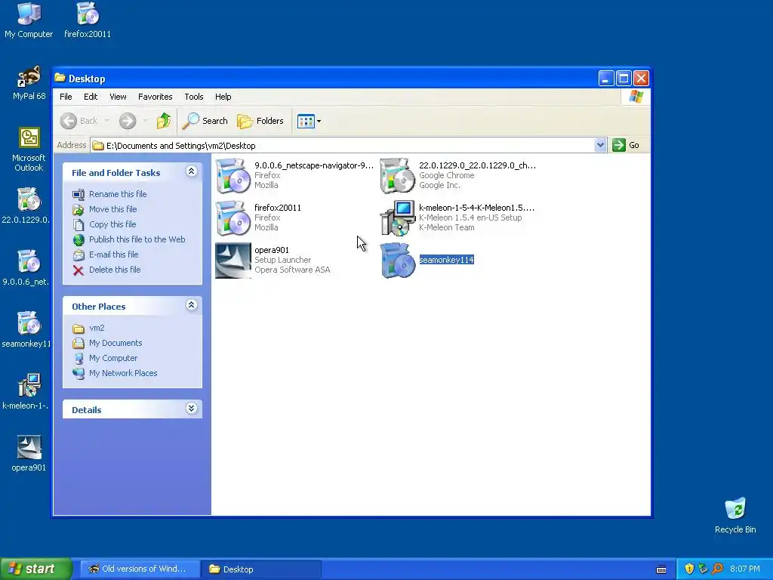Screen dimensions: 773x580
Task: Open My Computer link in Other Places
Action: point(113,358)
